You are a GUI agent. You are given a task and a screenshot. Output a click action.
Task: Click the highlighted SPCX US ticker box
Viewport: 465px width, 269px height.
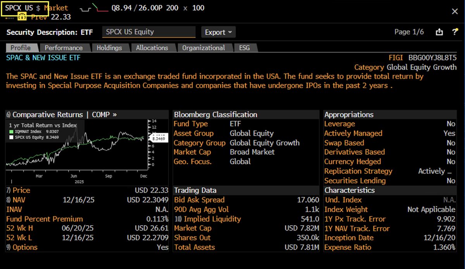24,8
